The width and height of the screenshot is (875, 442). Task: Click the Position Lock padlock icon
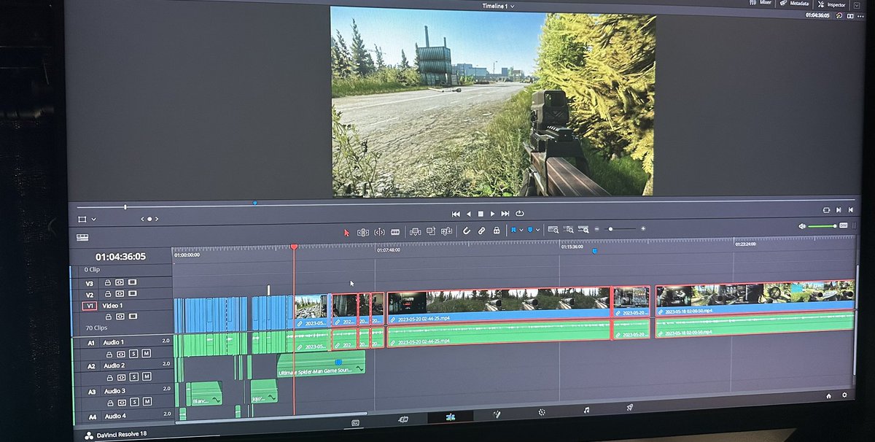click(497, 230)
